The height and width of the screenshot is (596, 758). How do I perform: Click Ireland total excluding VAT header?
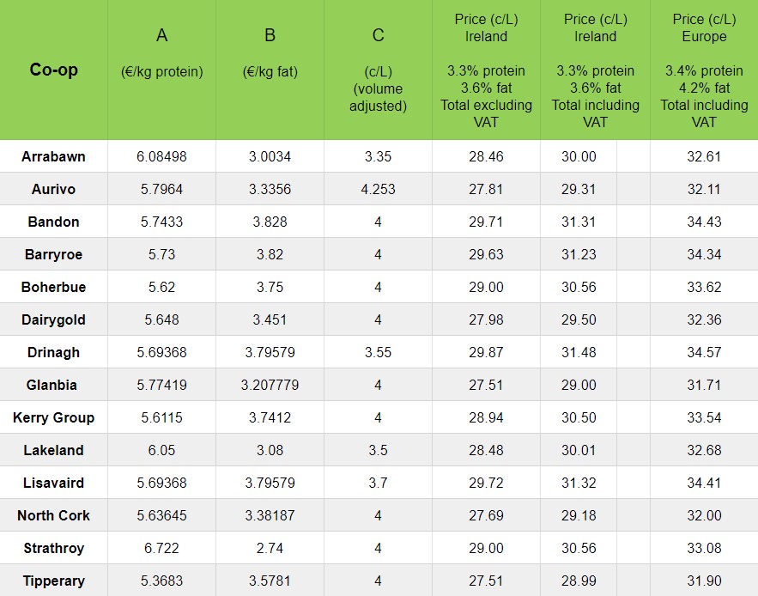[x=486, y=70]
